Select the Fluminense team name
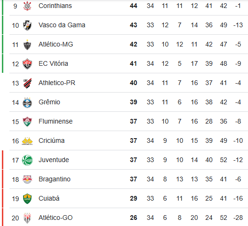The width and height of the screenshot is (248, 226). (56, 121)
